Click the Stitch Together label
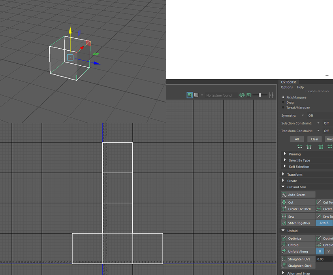Image resolution: width=333 pixels, height=275 pixels. coord(299,223)
